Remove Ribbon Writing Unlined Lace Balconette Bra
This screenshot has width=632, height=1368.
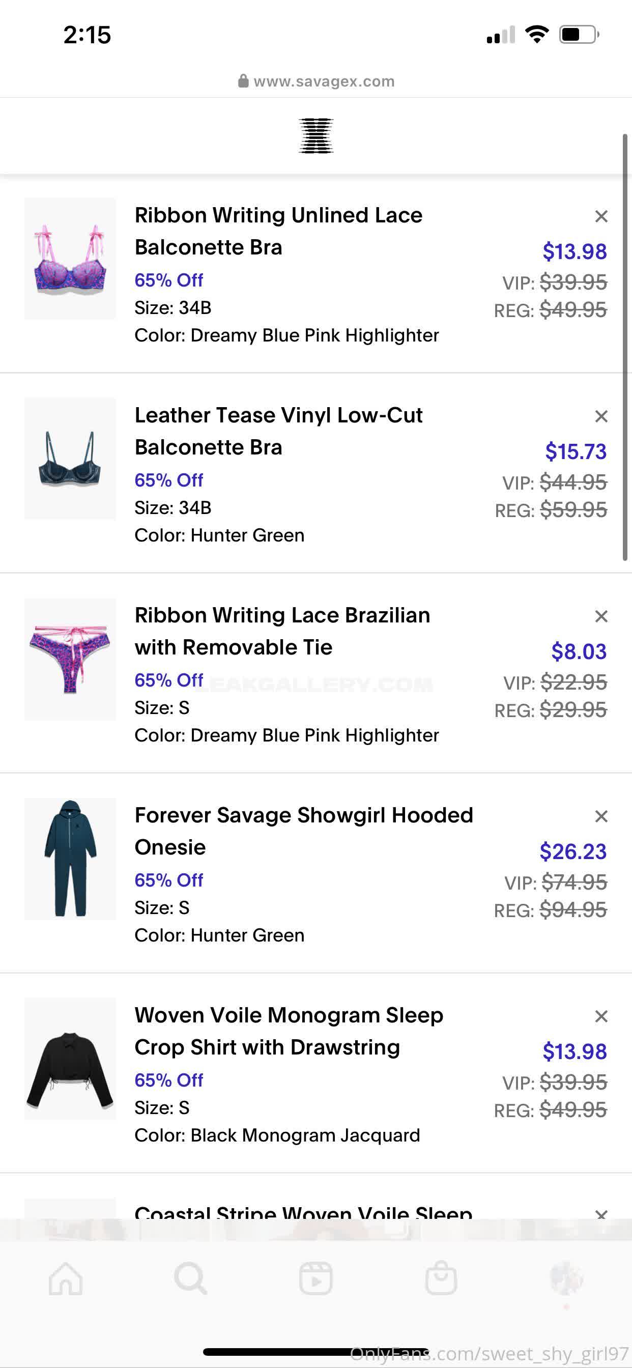tap(600, 216)
